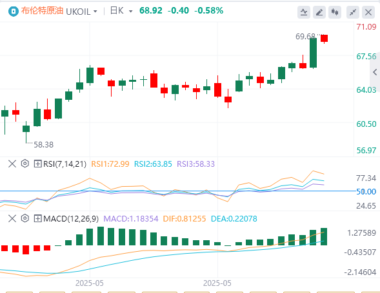This screenshot has height=293, width=380.
Task: Select the pencil drawing tool
Action: pyautogui.click(x=319, y=12)
